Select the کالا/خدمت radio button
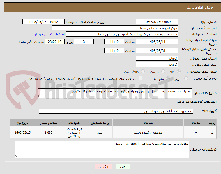221x174 pixels. [143, 71]
